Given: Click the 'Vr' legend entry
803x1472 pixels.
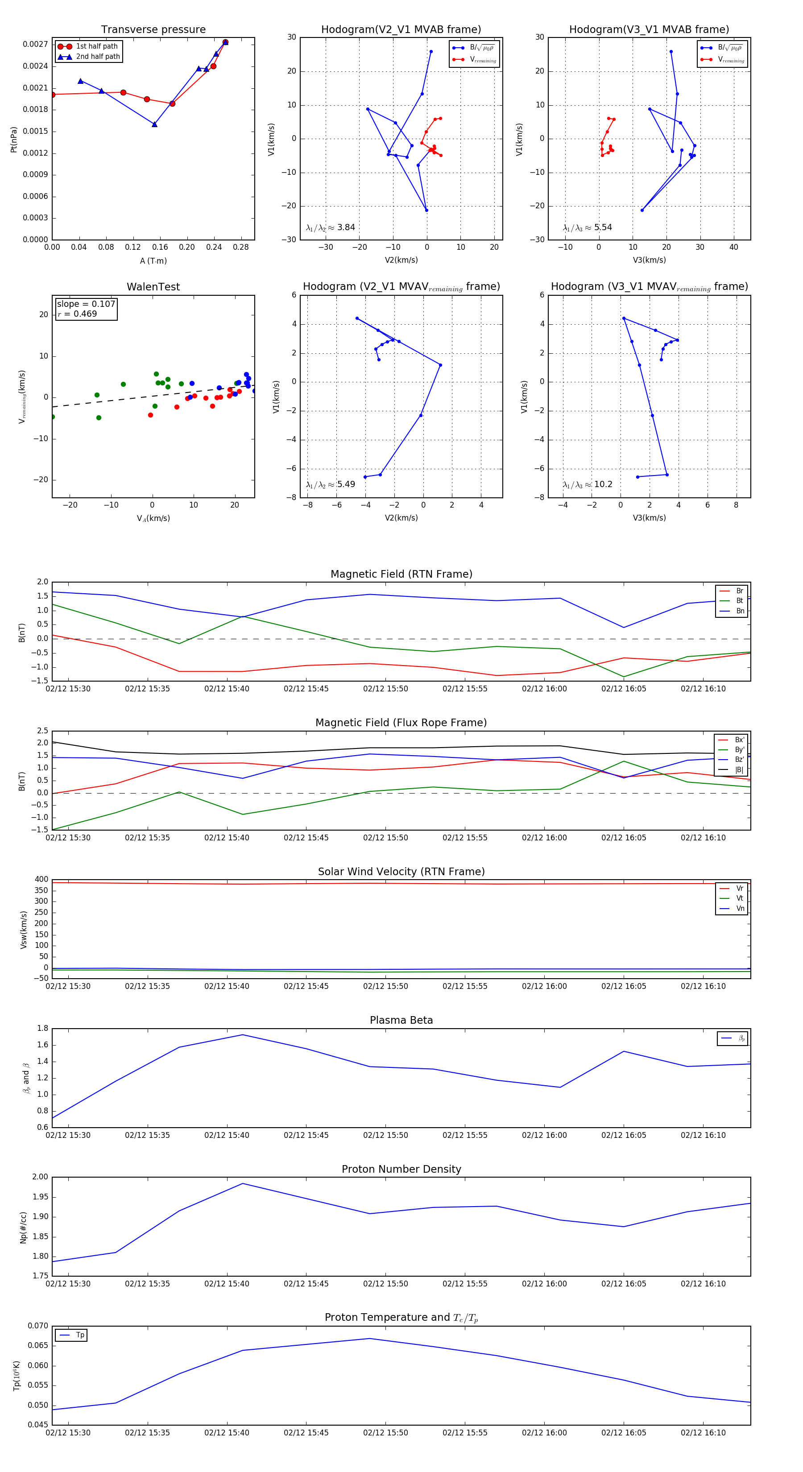Looking at the screenshot, I should (x=732, y=889).
